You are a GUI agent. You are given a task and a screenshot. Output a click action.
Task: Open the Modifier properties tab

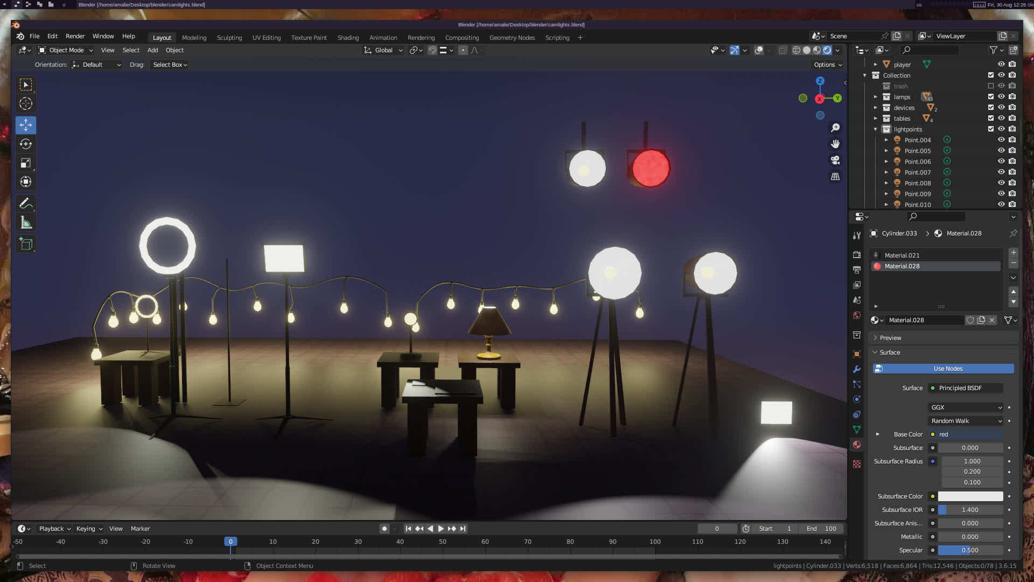857,369
